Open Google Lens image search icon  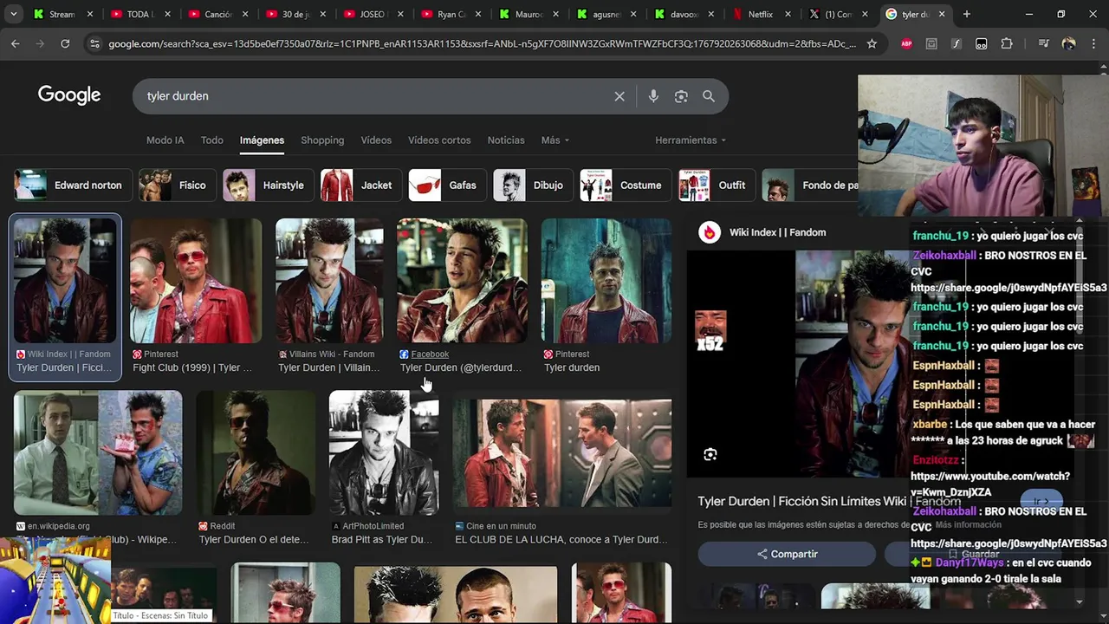[681, 96]
